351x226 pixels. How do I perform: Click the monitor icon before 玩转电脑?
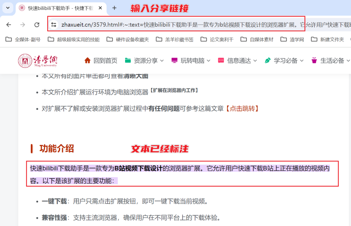174,60
